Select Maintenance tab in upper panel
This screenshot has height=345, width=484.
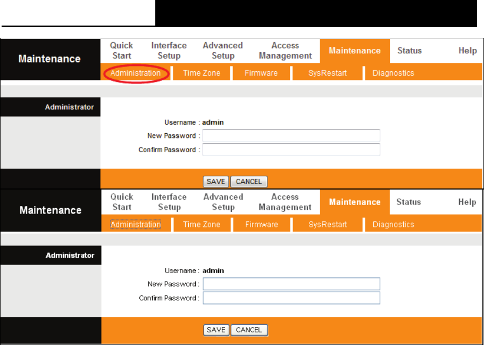tap(355, 51)
